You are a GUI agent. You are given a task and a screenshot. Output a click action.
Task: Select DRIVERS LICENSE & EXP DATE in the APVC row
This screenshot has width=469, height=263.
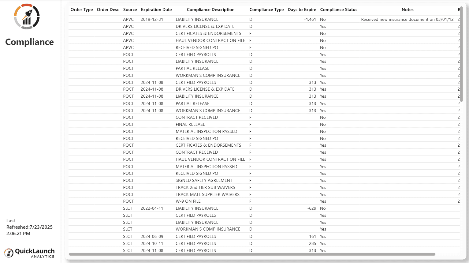point(205,26)
